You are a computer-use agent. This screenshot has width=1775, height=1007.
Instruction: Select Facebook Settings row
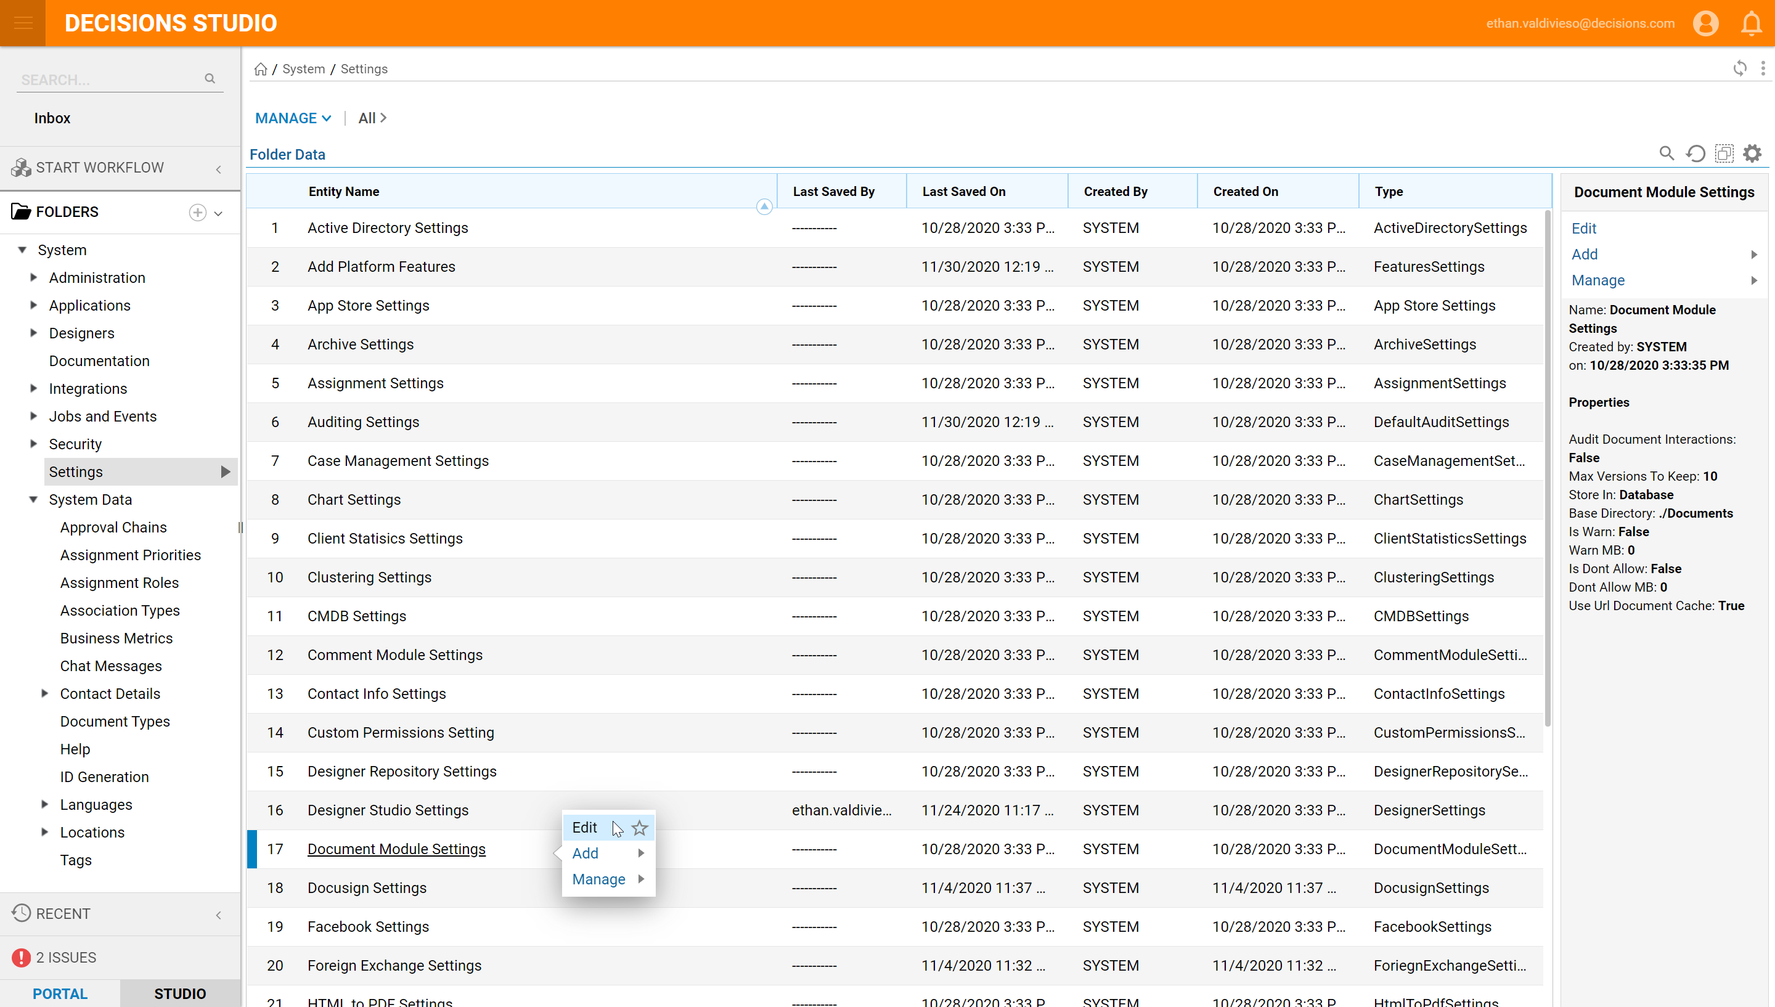coord(895,927)
